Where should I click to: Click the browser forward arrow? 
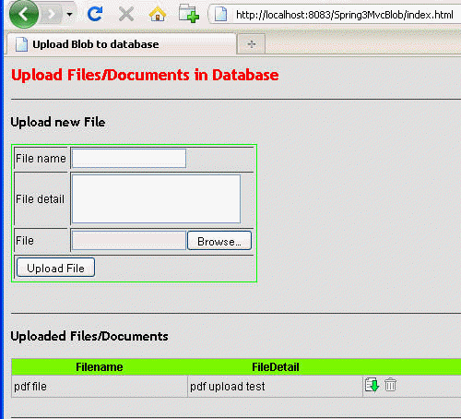coord(51,14)
